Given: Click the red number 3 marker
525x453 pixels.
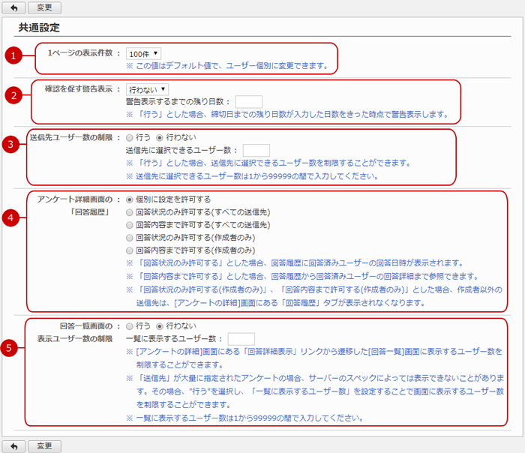Looking at the screenshot, I should (x=11, y=145).
